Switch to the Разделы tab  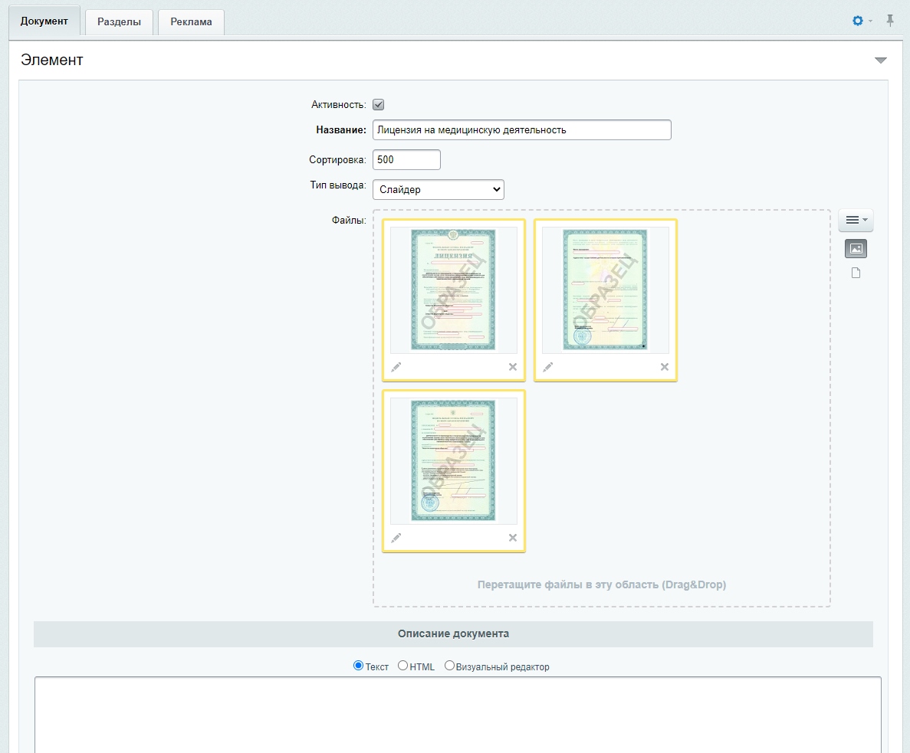[119, 22]
